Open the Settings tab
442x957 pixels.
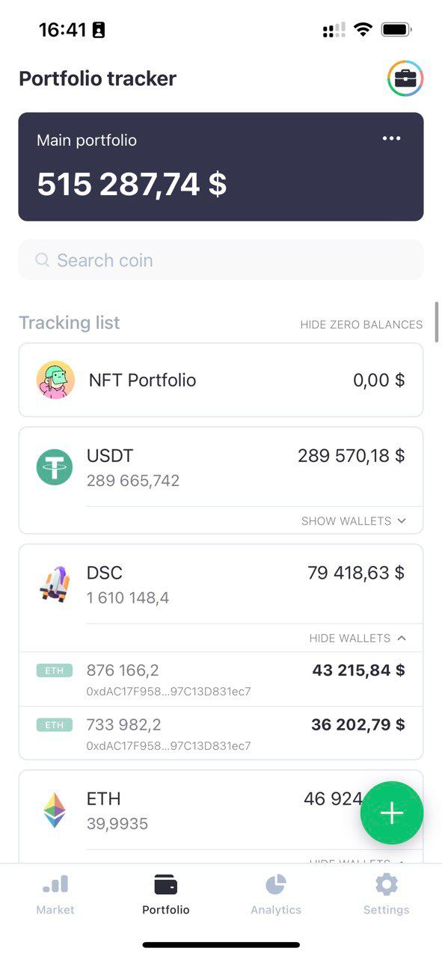[387, 894]
